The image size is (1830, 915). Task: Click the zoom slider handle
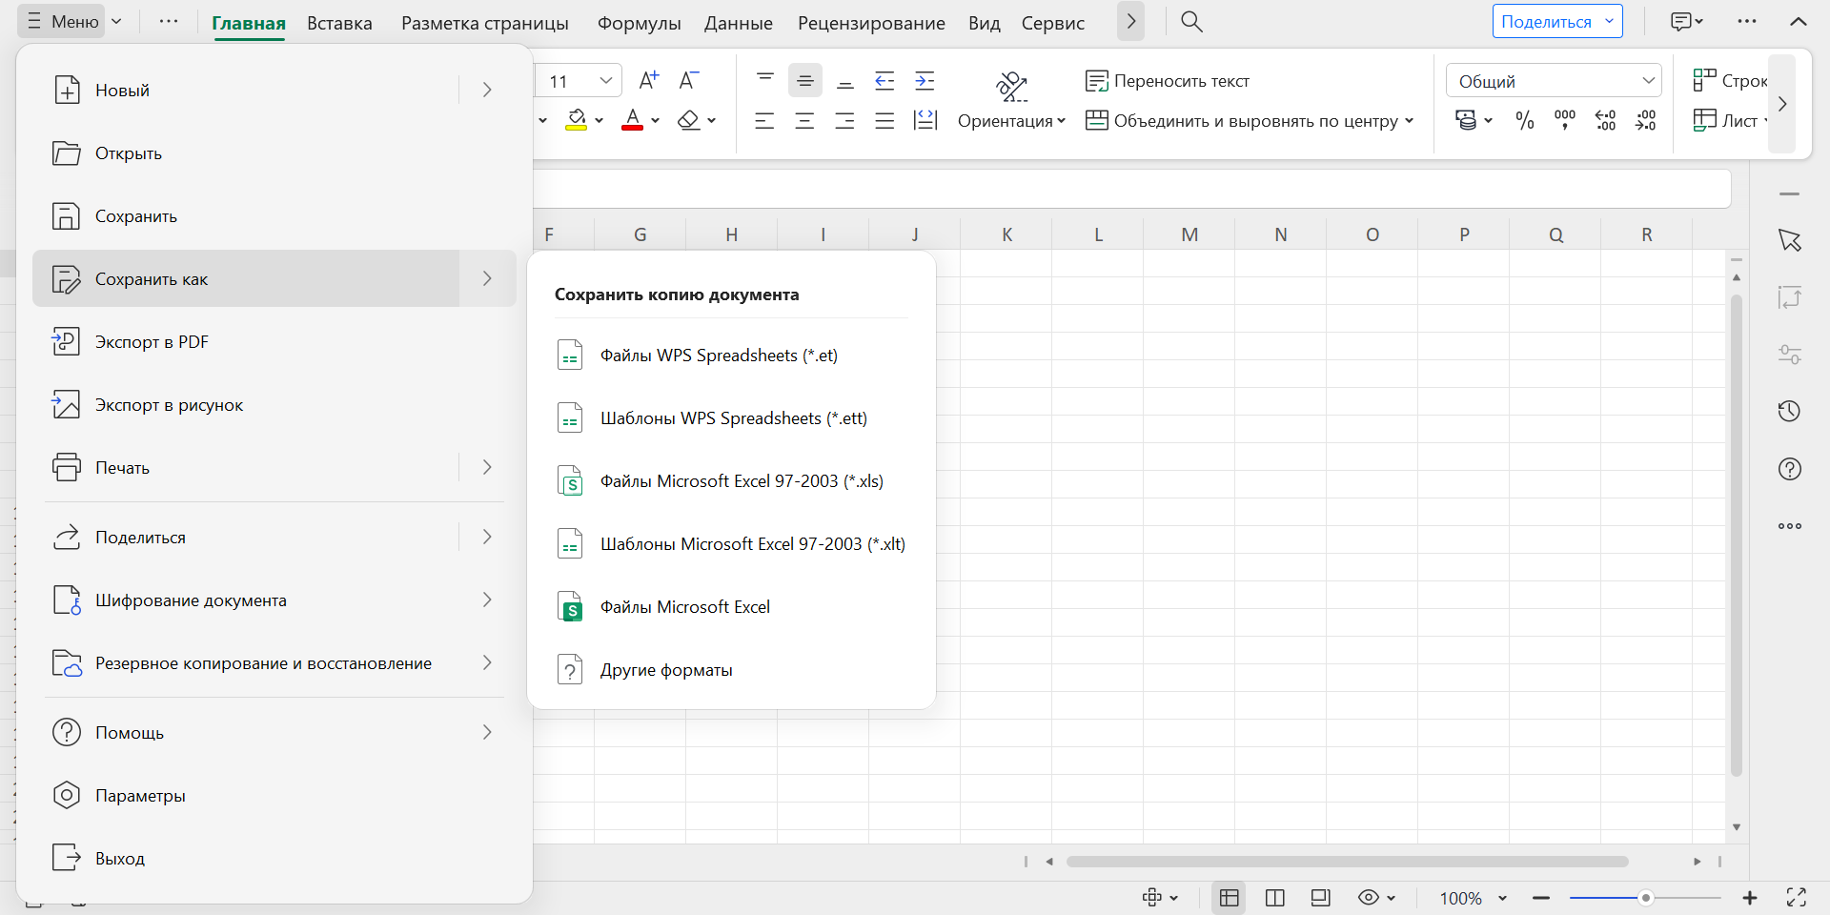pos(1645,898)
